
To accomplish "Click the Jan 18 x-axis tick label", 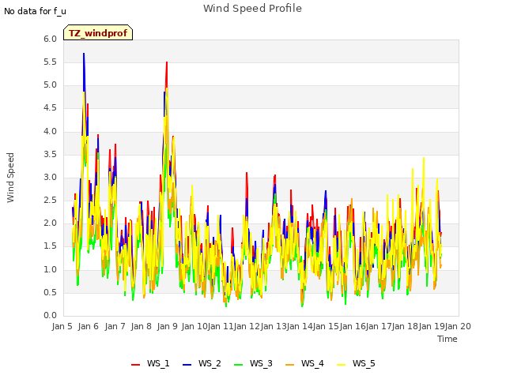I will coord(406,326).
